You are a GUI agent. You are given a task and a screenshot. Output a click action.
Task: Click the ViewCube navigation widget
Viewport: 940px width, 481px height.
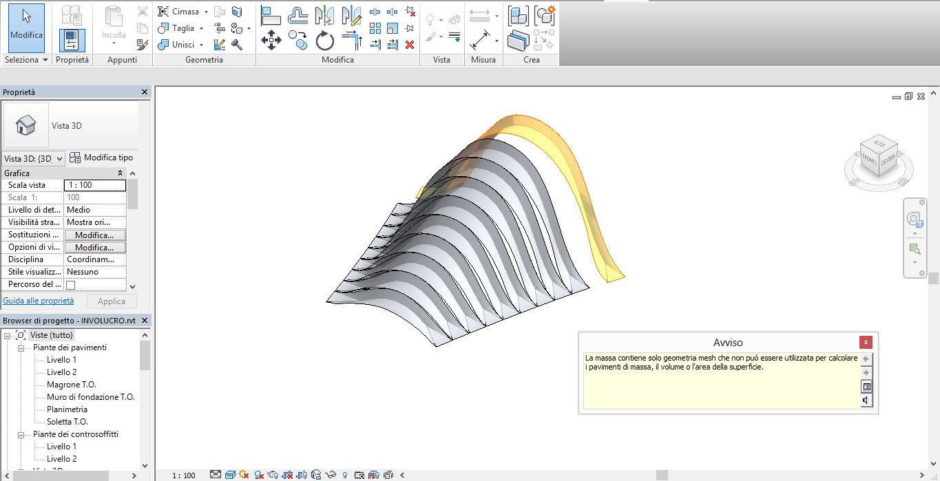[879, 162]
